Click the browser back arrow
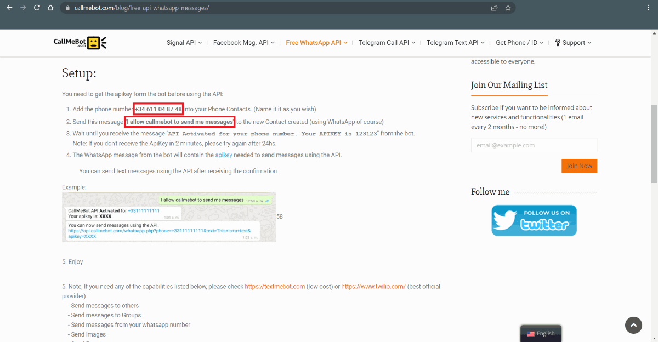Screen dimensions: 658x342 pos(9,8)
